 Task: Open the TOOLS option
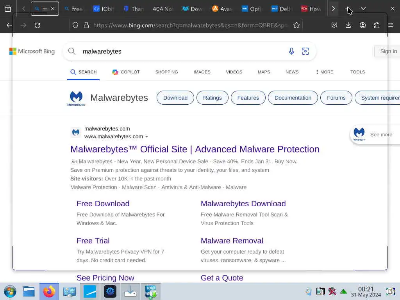(x=357, y=72)
